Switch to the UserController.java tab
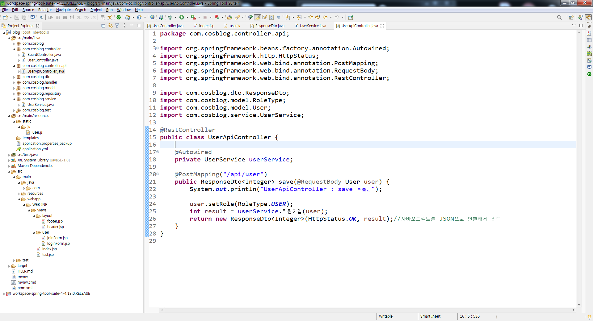 (x=168, y=26)
